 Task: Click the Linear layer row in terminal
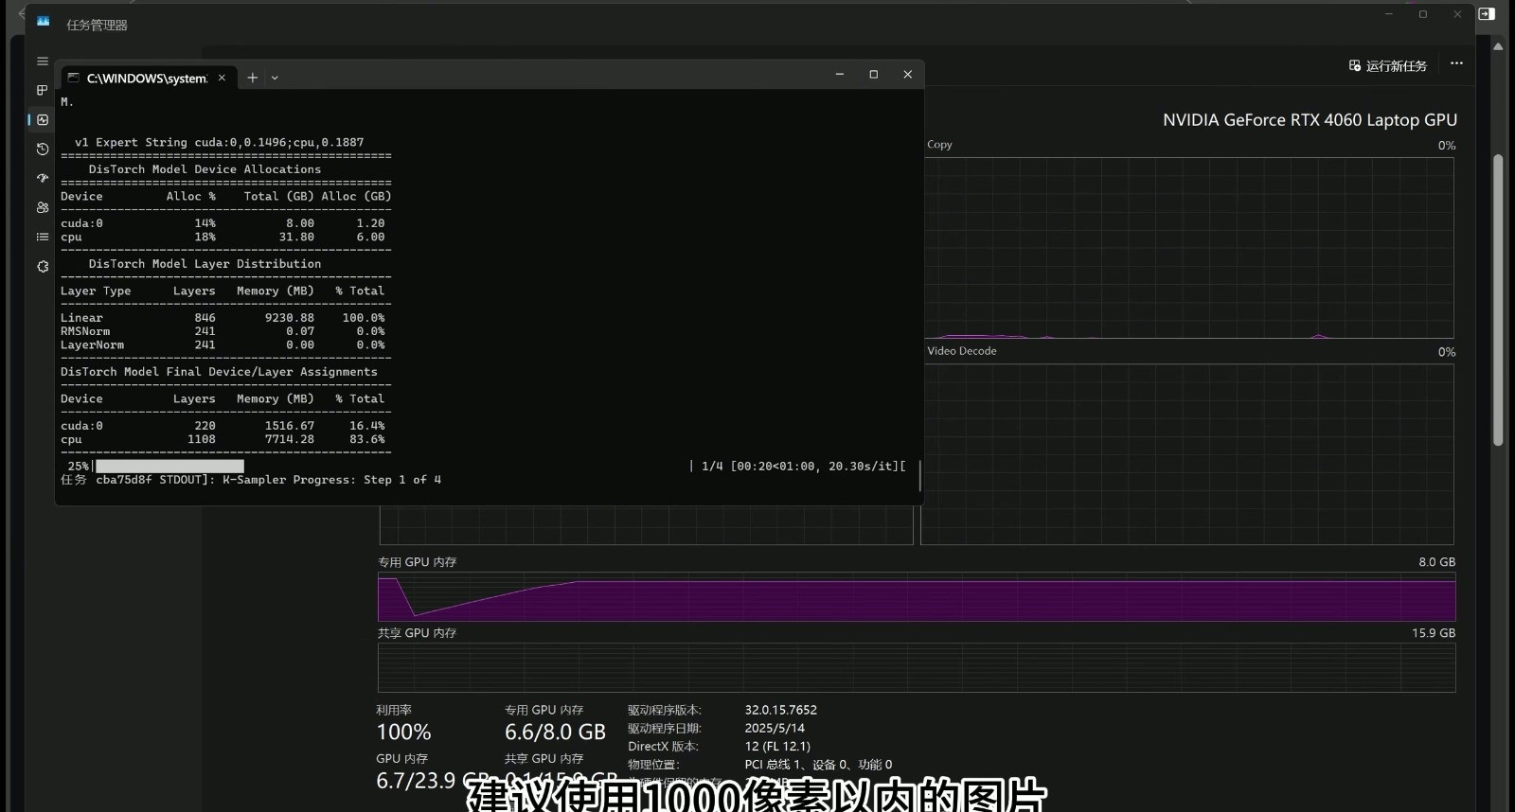point(223,318)
